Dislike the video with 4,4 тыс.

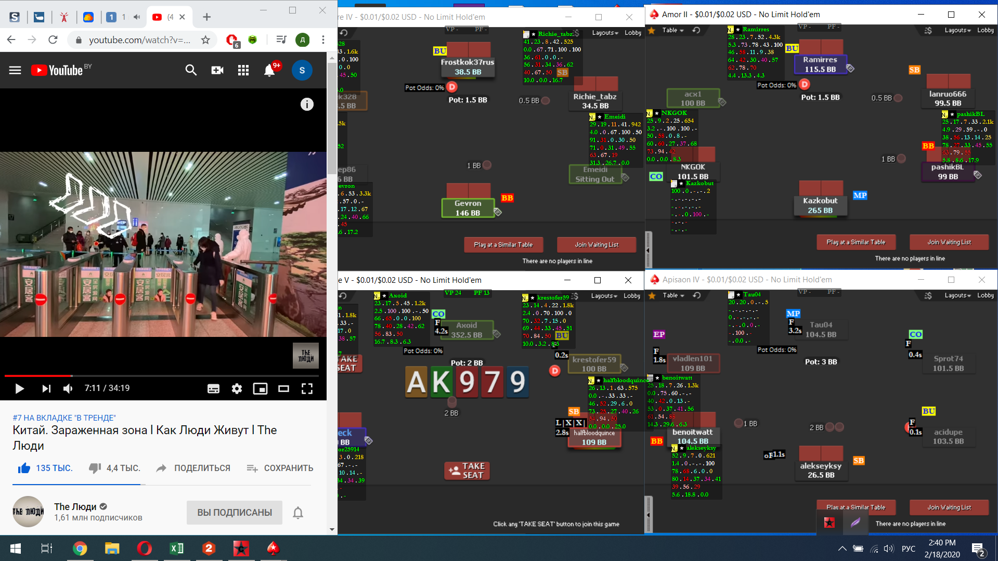point(114,468)
